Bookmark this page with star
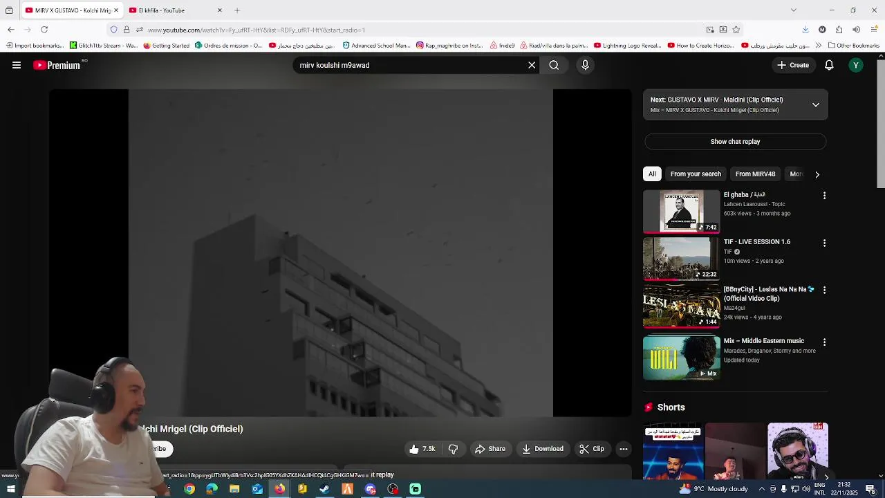This screenshot has width=885, height=498. point(736,30)
